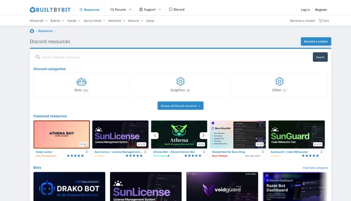This screenshot has width=351, height=201.
Task: Expand the Minecraft submenu
Action: pos(47,21)
